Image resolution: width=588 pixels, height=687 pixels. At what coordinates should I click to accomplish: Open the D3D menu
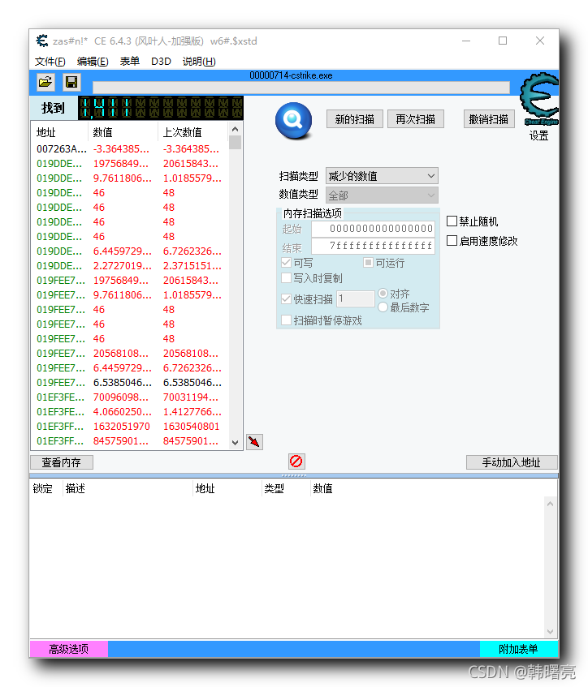click(161, 62)
